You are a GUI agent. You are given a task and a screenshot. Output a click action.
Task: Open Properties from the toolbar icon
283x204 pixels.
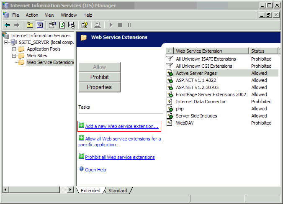(x=52, y=25)
